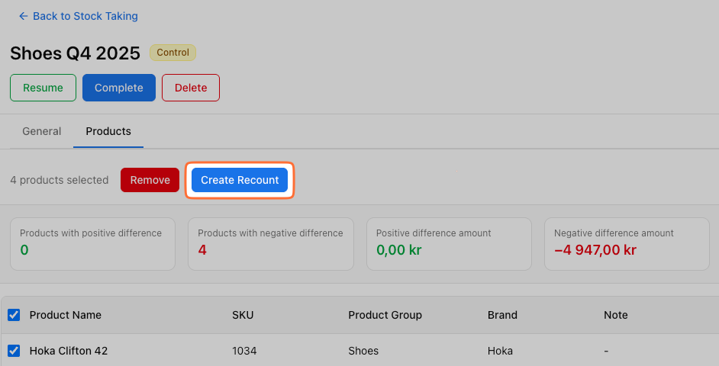Click Create Recount
This screenshot has height=366, width=719.
click(240, 180)
